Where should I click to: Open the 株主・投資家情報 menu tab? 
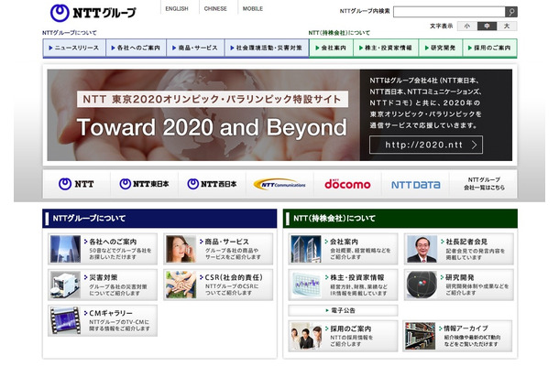(x=386, y=48)
